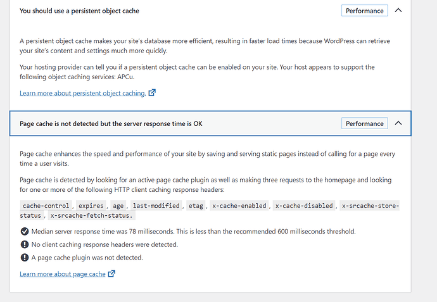Click the Performance badge on persistent object cache row
Image resolution: width=437 pixels, height=302 pixels.
pyautogui.click(x=365, y=11)
